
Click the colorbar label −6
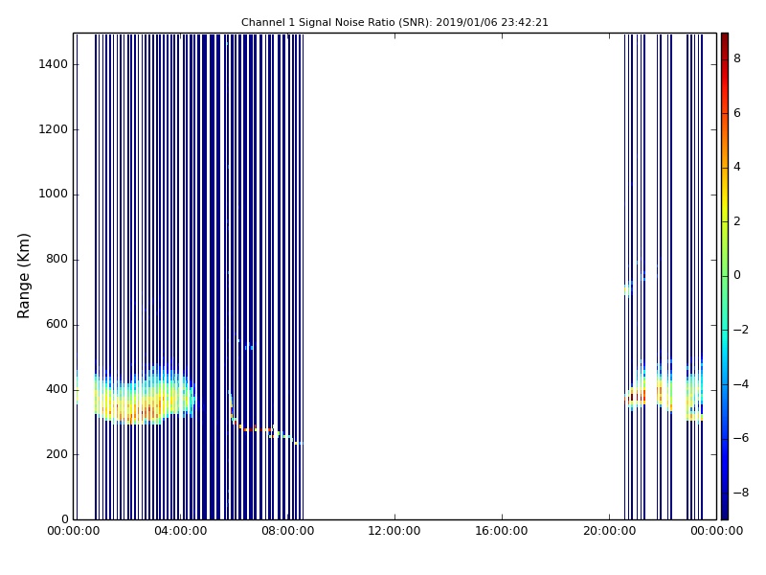point(741,438)
